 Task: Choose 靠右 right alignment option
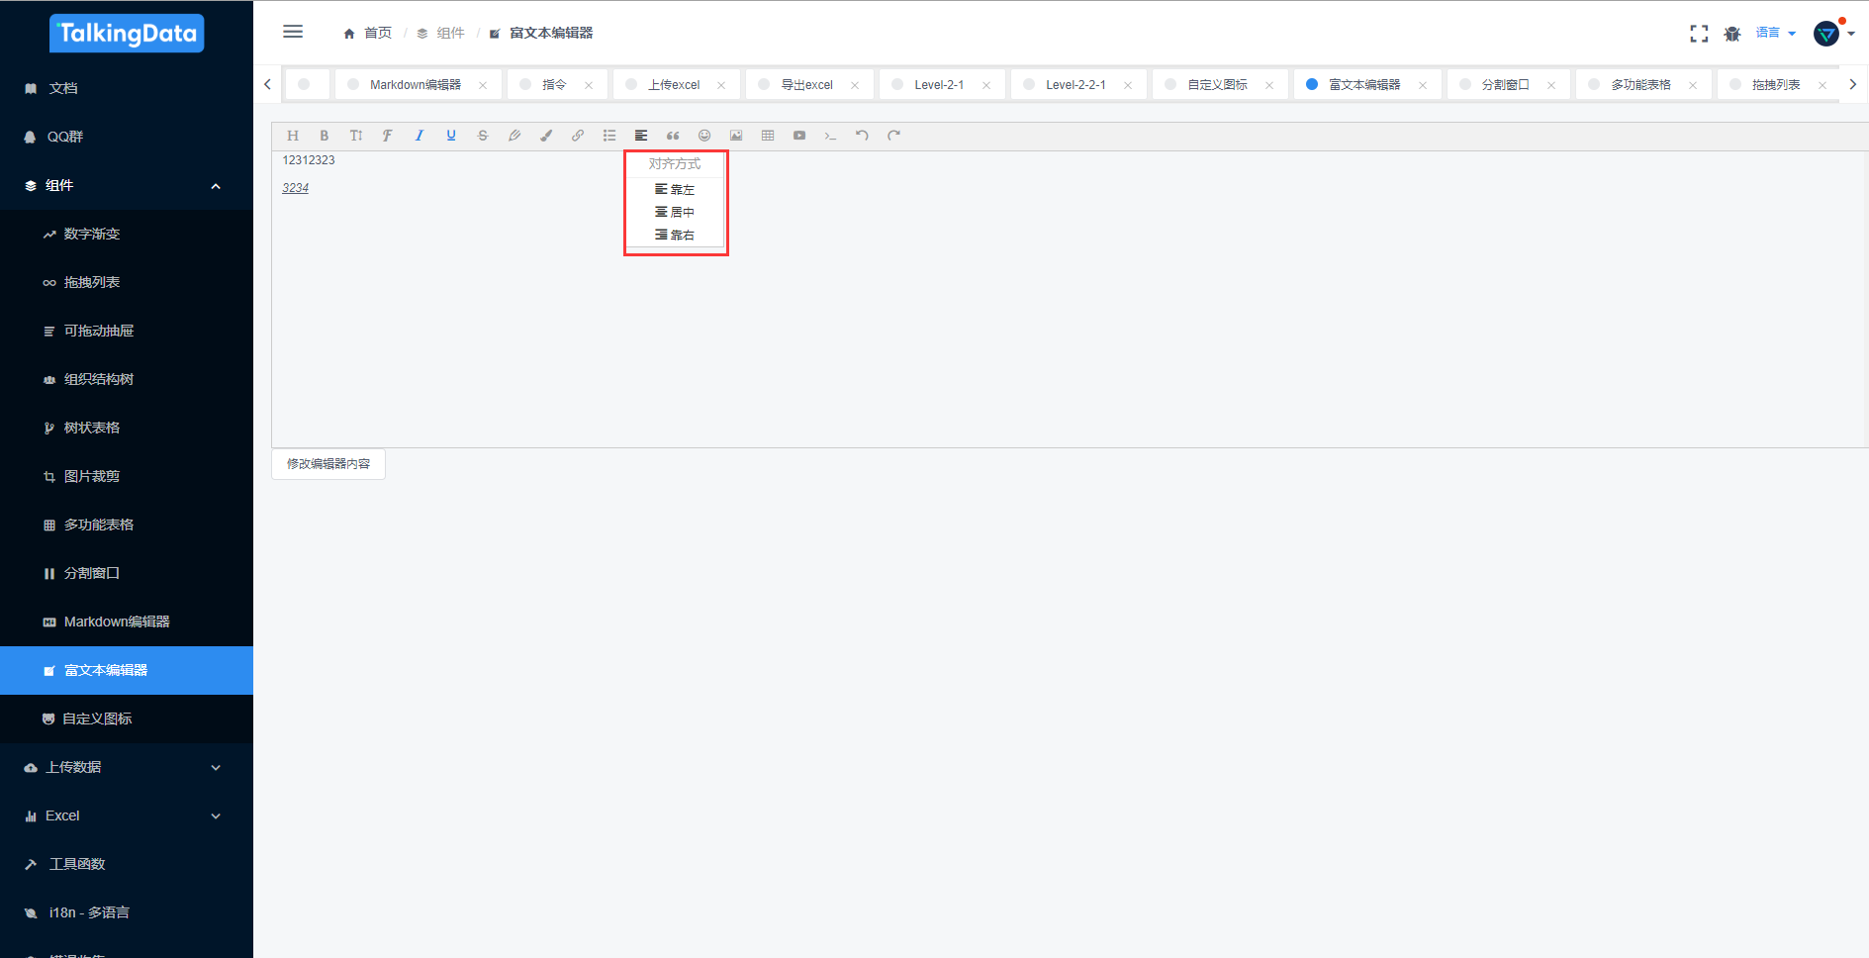[x=675, y=235]
